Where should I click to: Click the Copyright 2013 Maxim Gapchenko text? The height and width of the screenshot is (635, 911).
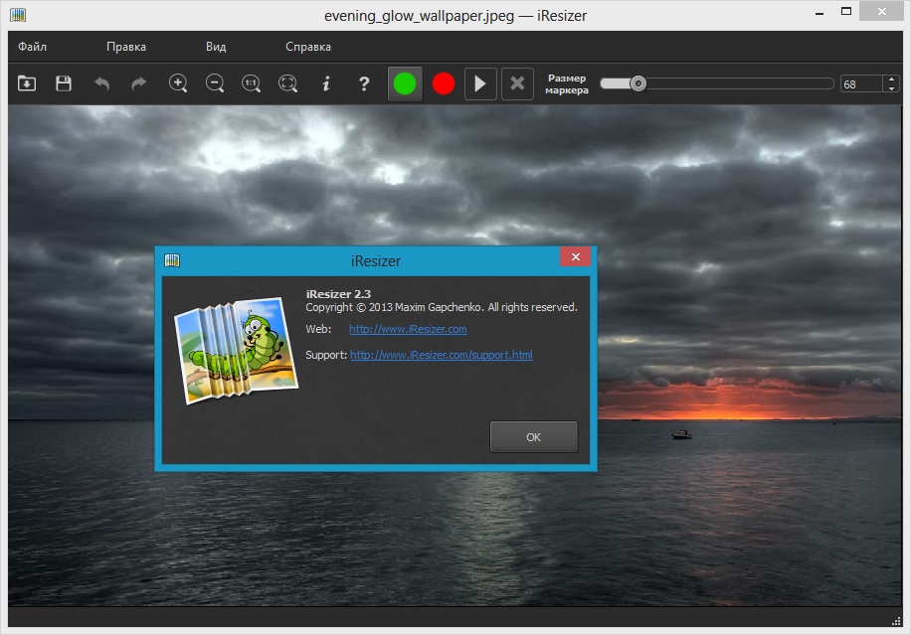click(442, 307)
